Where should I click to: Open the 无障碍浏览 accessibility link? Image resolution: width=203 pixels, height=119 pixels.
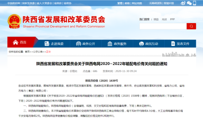(x=155, y=3)
